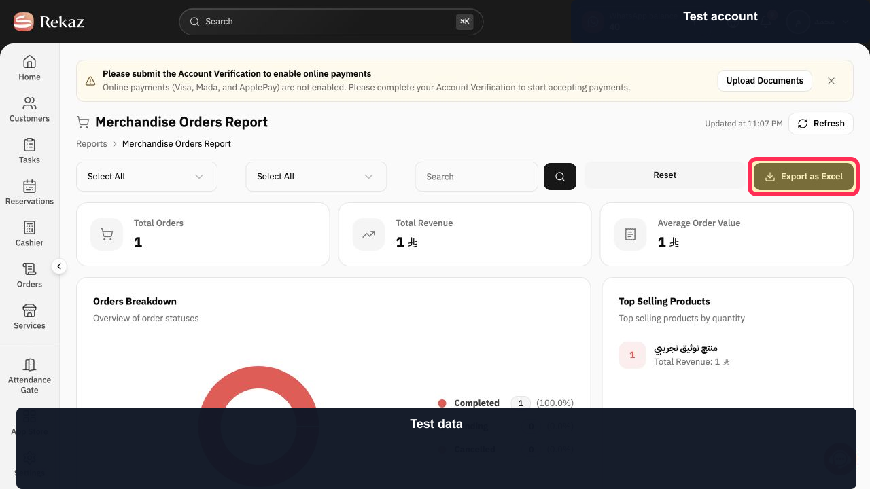Screen dimensions: 870x489
Task: Focus the top global Search bar
Action: coord(331,22)
